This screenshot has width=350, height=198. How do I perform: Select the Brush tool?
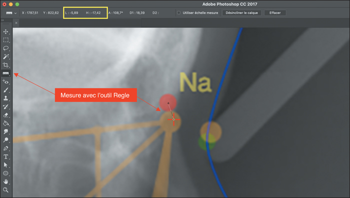click(6, 90)
